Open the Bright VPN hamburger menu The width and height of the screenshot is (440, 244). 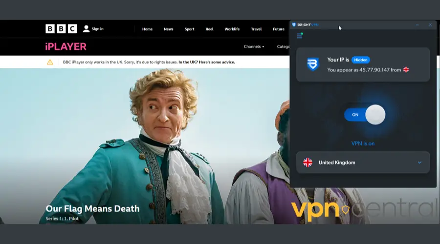tap(300, 36)
